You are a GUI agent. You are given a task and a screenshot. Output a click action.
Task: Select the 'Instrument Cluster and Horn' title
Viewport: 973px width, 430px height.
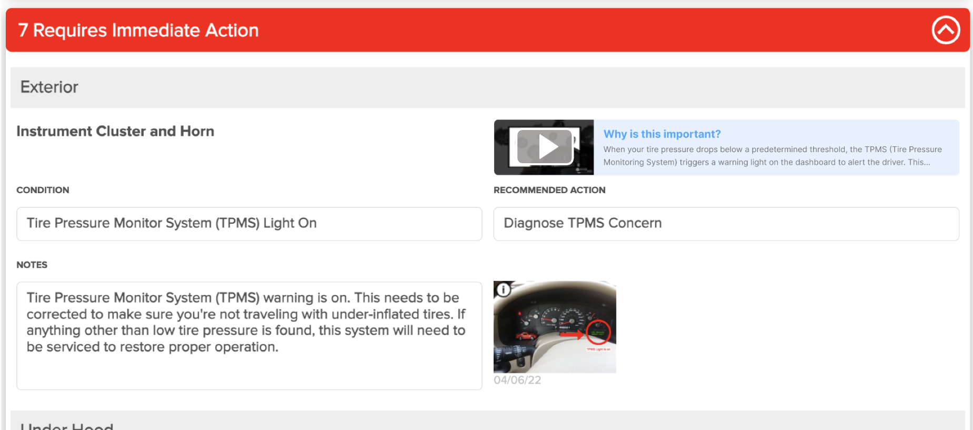(x=115, y=131)
